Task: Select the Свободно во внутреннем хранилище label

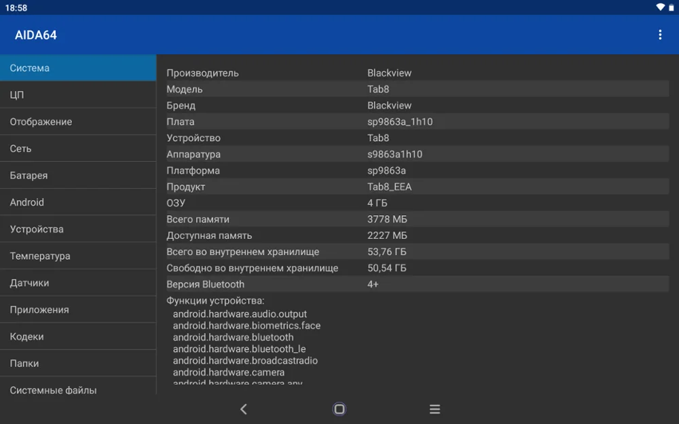Action: [x=252, y=268]
